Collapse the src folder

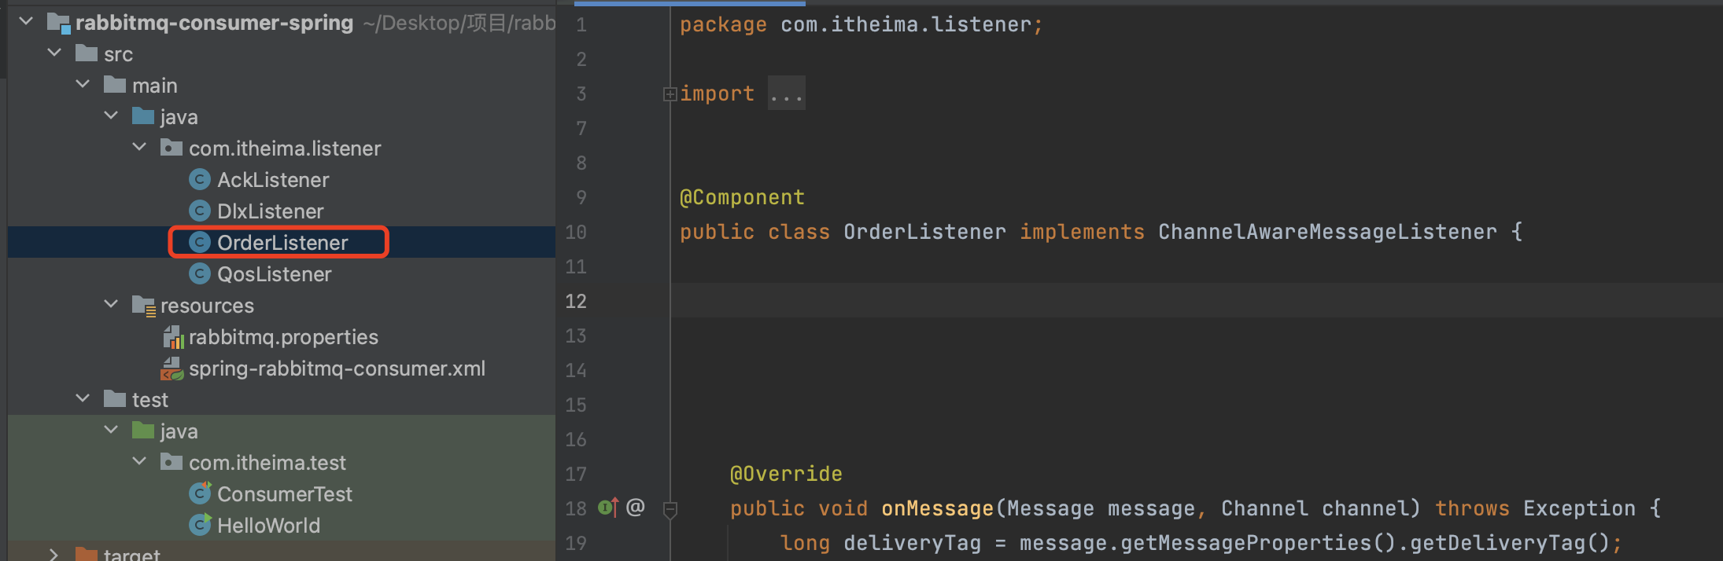tap(54, 53)
